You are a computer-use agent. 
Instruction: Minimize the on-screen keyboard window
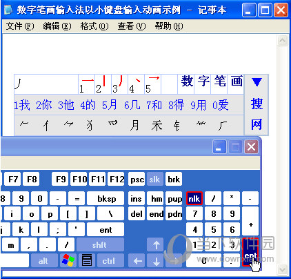tap(219, 146)
